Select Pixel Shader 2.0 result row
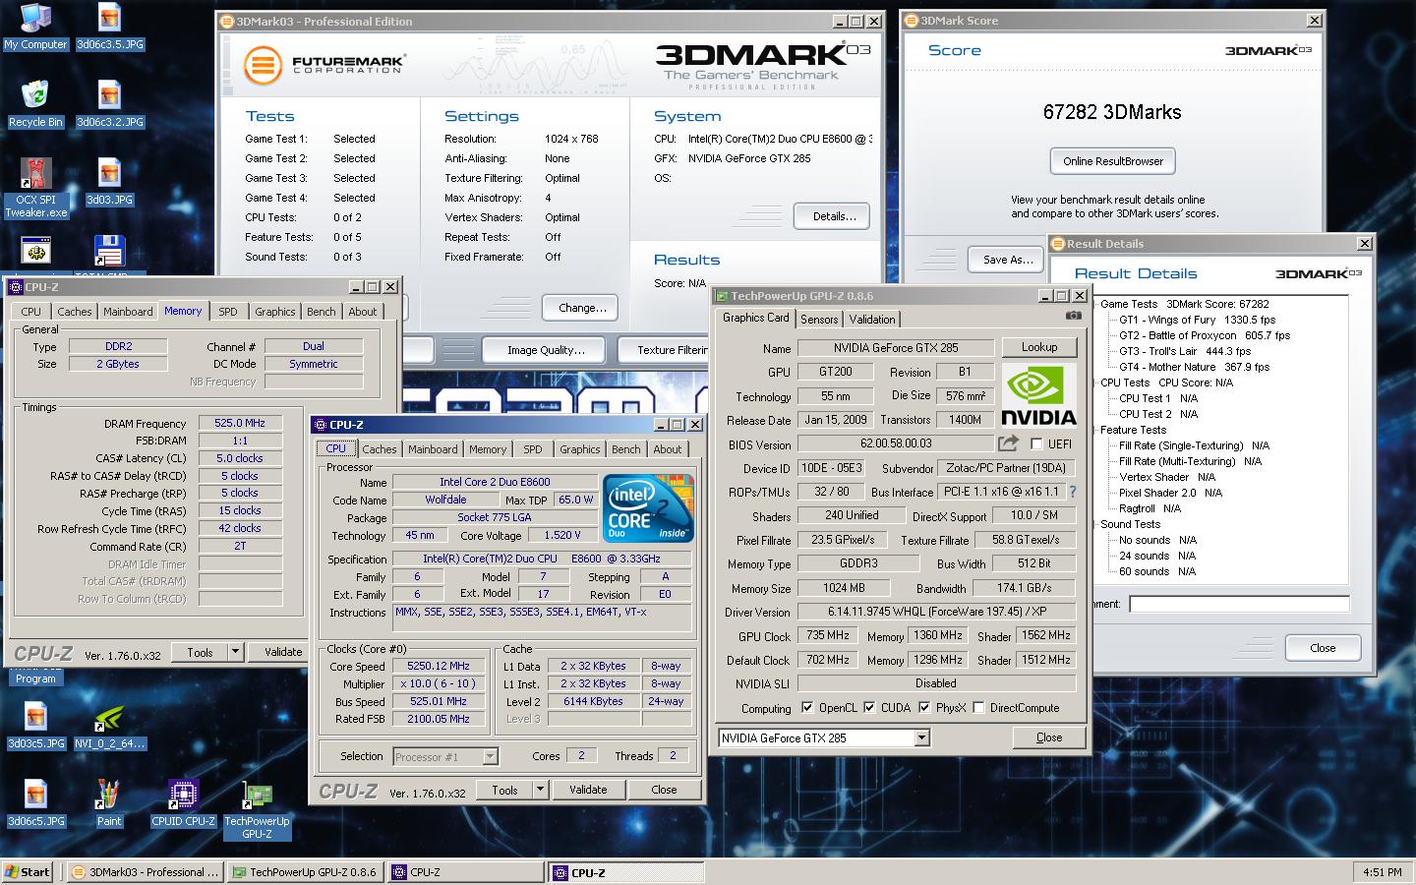This screenshot has height=885, width=1416. pyautogui.click(x=1171, y=493)
